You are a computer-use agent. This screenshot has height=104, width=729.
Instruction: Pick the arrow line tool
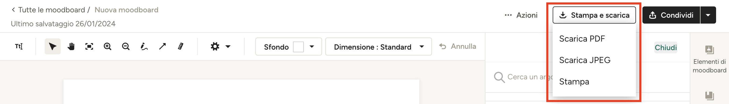point(162,46)
